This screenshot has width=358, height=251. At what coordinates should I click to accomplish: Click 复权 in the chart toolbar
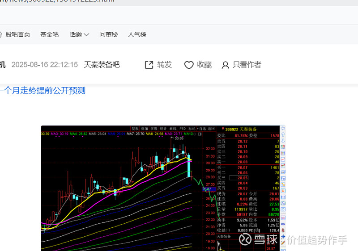point(135,129)
